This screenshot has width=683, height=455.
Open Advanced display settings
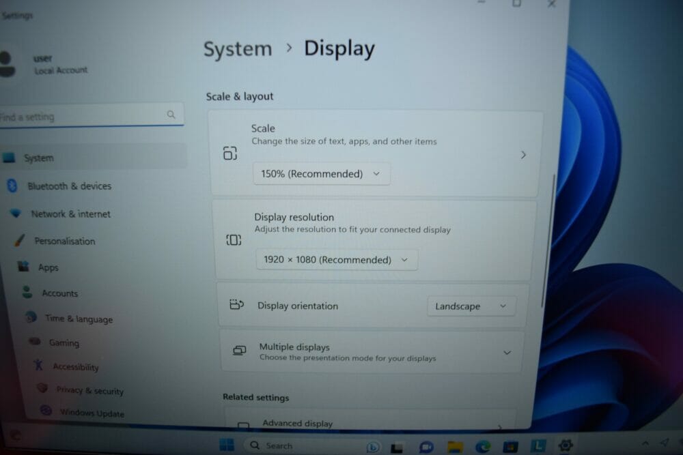click(x=370, y=420)
